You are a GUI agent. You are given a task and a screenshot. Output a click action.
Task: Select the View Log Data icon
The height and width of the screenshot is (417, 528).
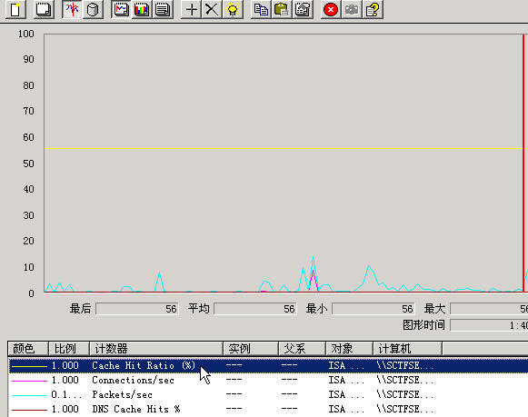pos(93,9)
